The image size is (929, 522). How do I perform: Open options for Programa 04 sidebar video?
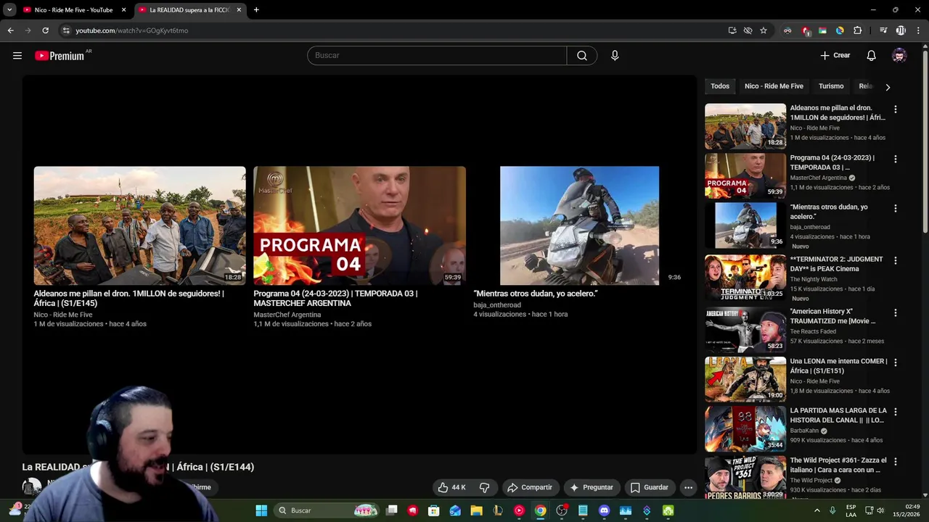point(895,159)
